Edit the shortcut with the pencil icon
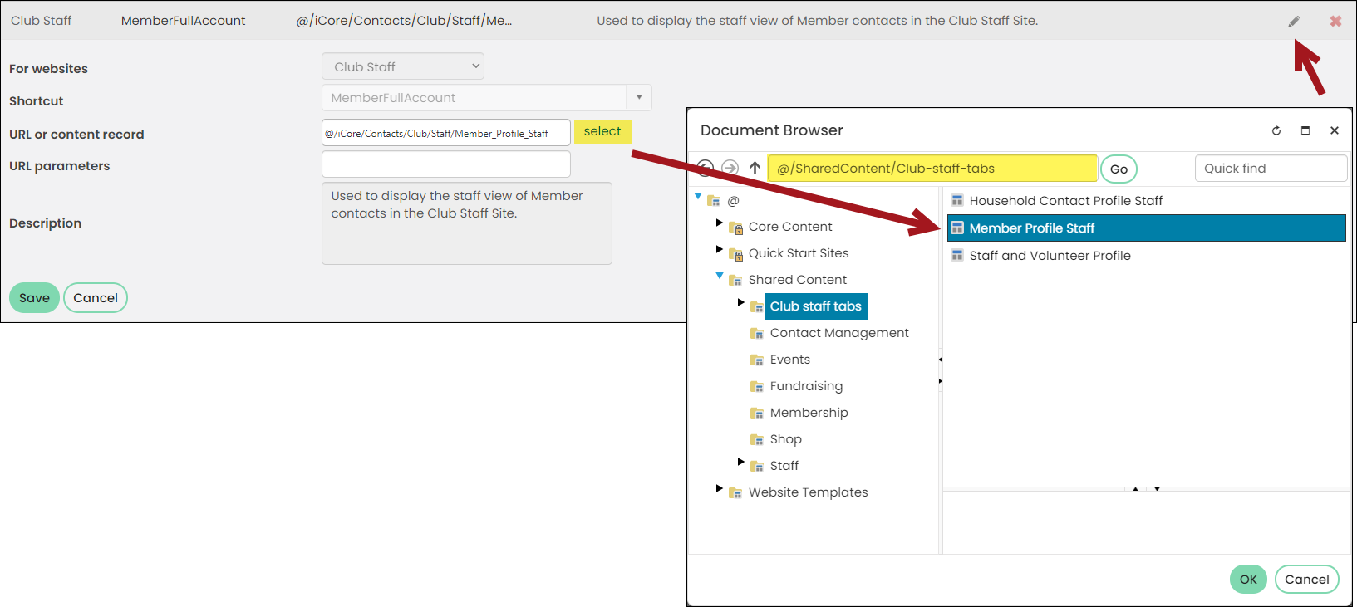Screen dimensions: 1357x607 pos(1294,22)
